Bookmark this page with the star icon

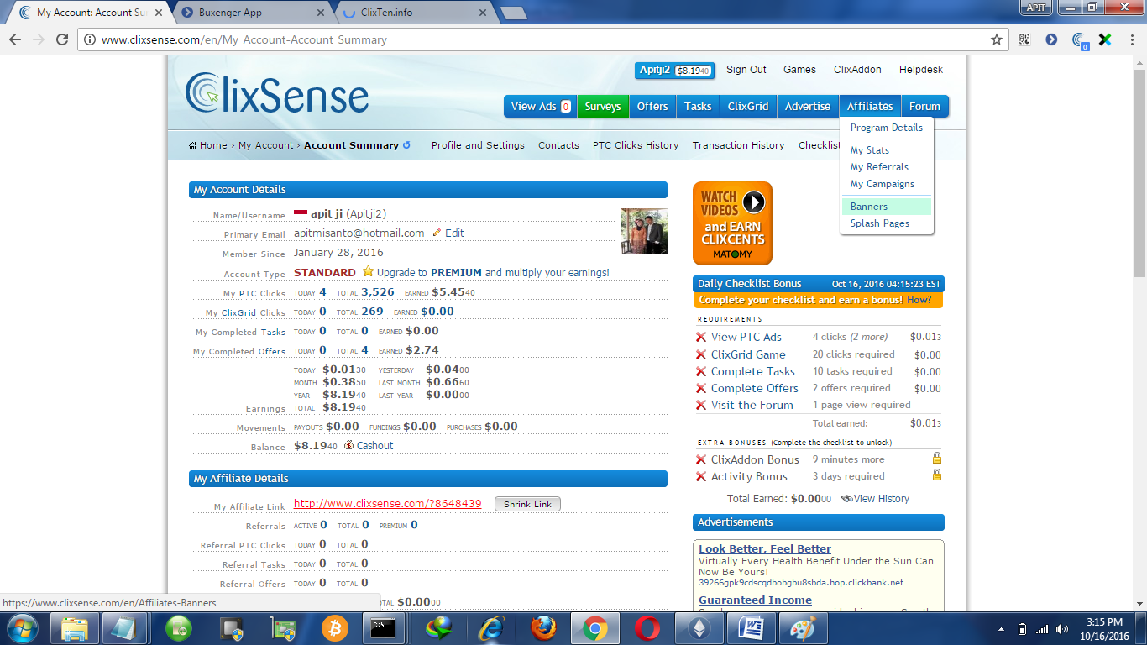tap(997, 39)
